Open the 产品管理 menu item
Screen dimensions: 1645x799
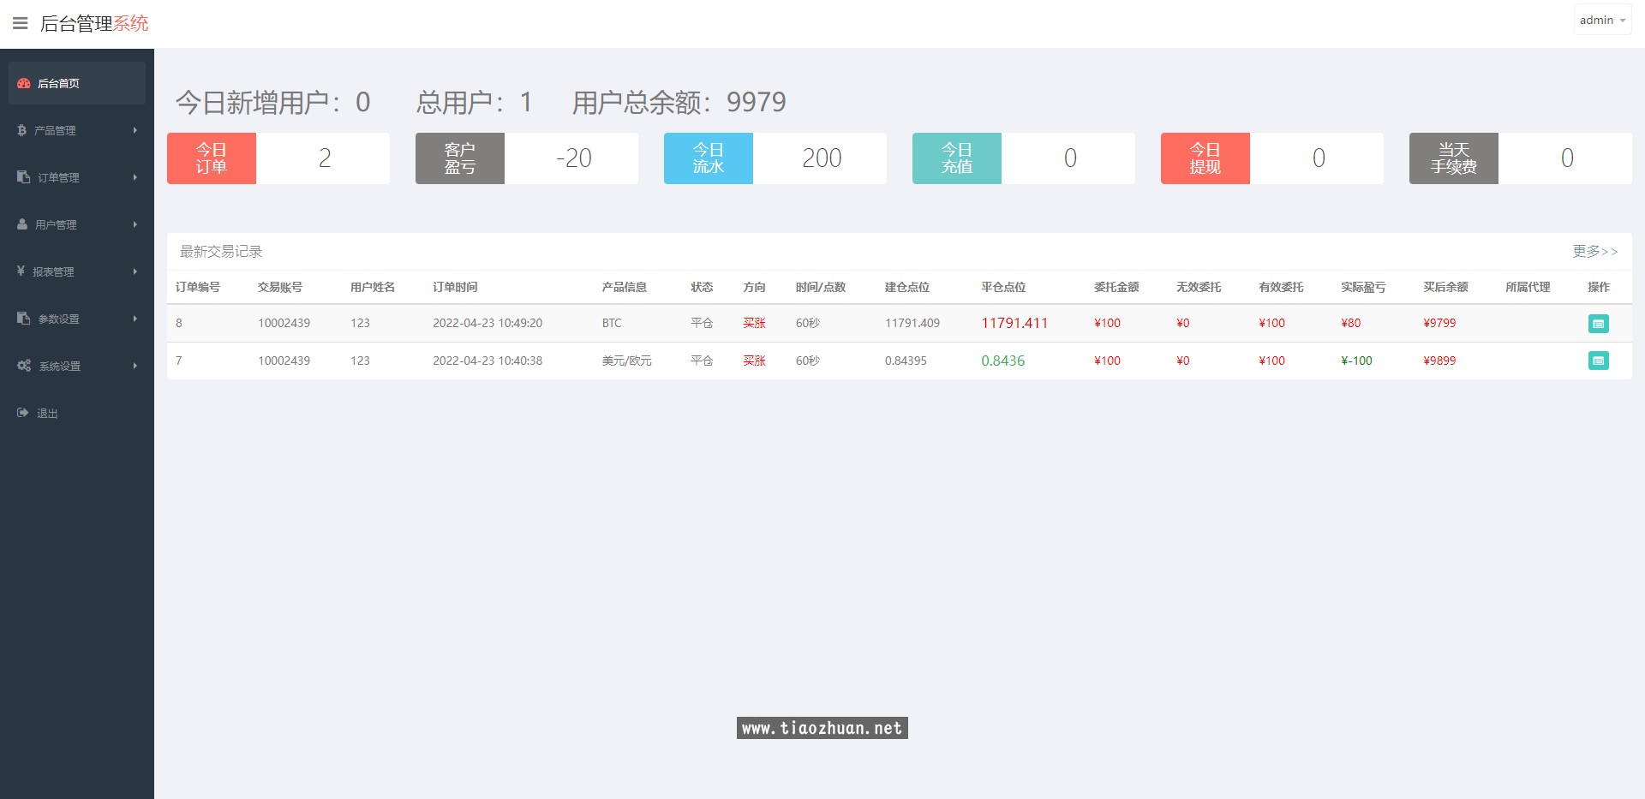click(x=77, y=130)
